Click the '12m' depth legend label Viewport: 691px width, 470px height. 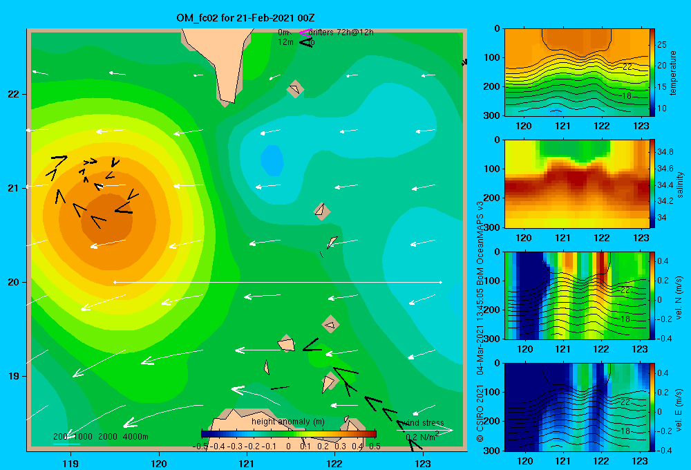coord(285,42)
